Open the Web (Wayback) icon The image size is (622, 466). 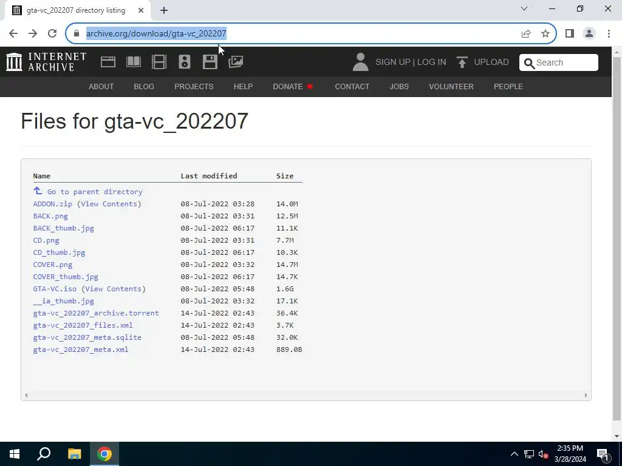pyautogui.click(x=108, y=62)
